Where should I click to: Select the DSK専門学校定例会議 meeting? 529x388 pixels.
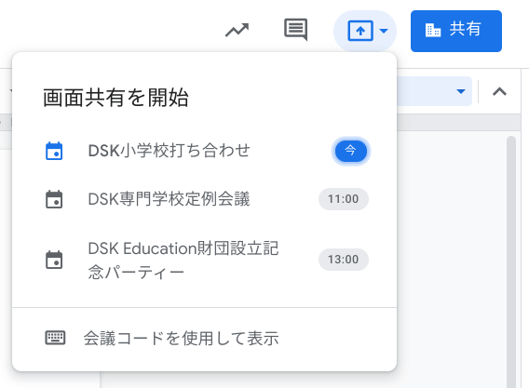[205, 199]
